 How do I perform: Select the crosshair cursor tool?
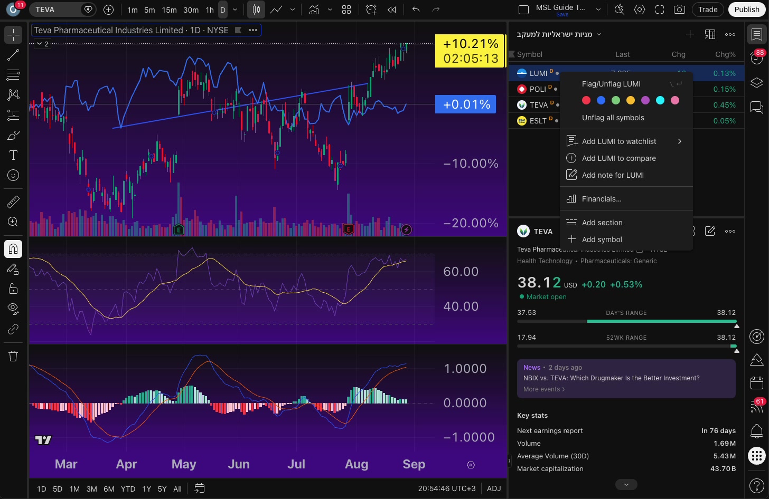tap(13, 35)
